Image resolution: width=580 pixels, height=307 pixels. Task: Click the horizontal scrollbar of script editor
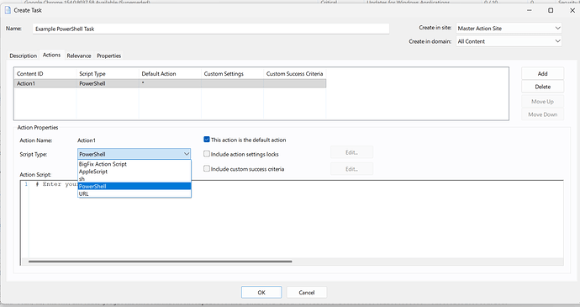pos(161,262)
